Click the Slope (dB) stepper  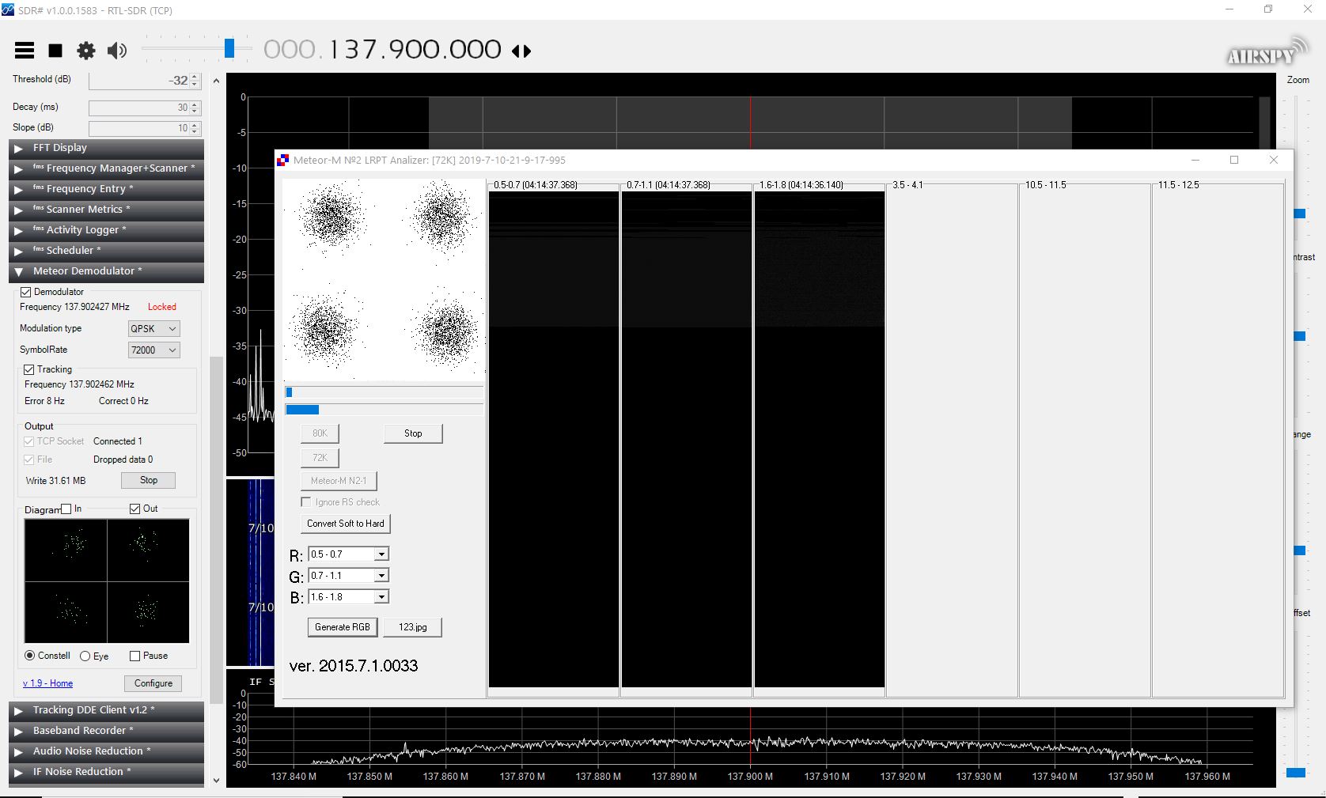click(195, 128)
